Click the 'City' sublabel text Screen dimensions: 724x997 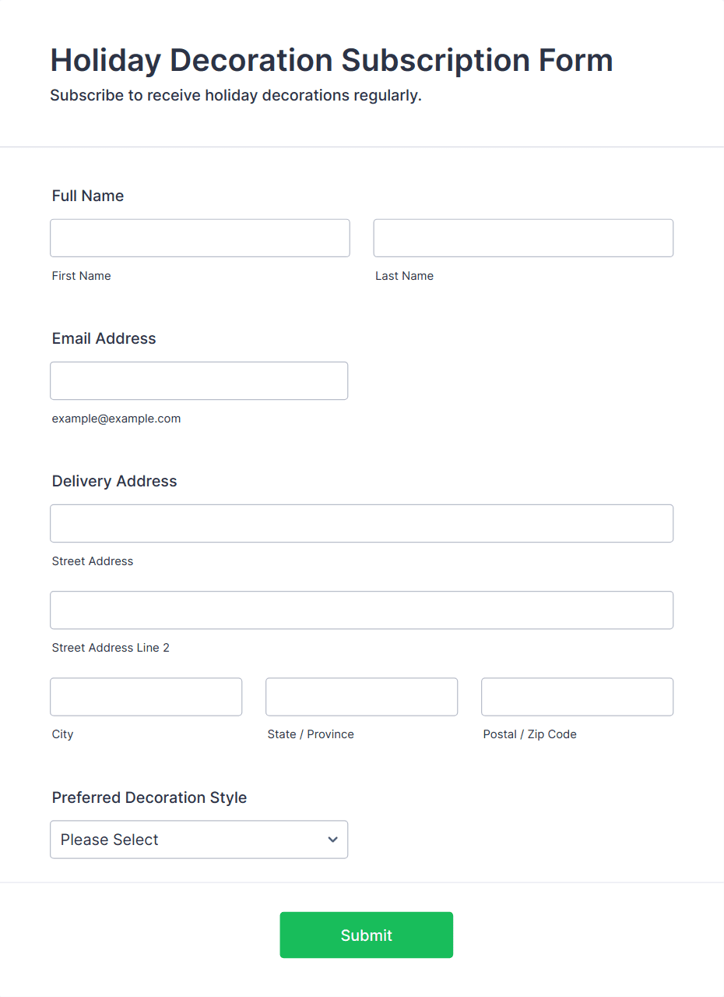[x=62, y=734]
